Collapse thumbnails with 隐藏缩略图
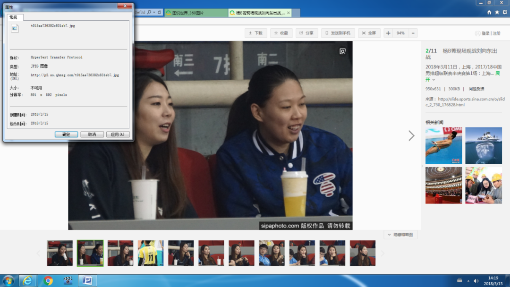Viewport: 510px width, 287px height. [400, 235]
